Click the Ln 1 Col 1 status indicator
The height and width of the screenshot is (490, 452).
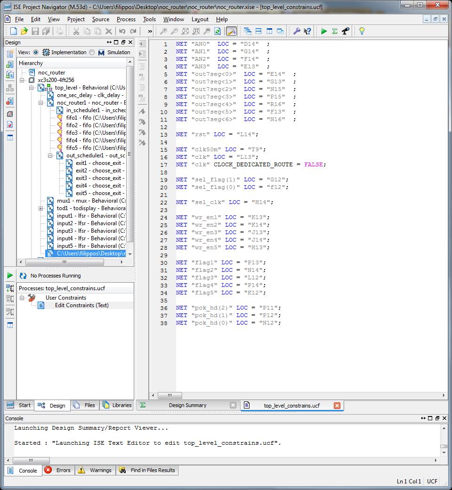(x=409, y=481)
